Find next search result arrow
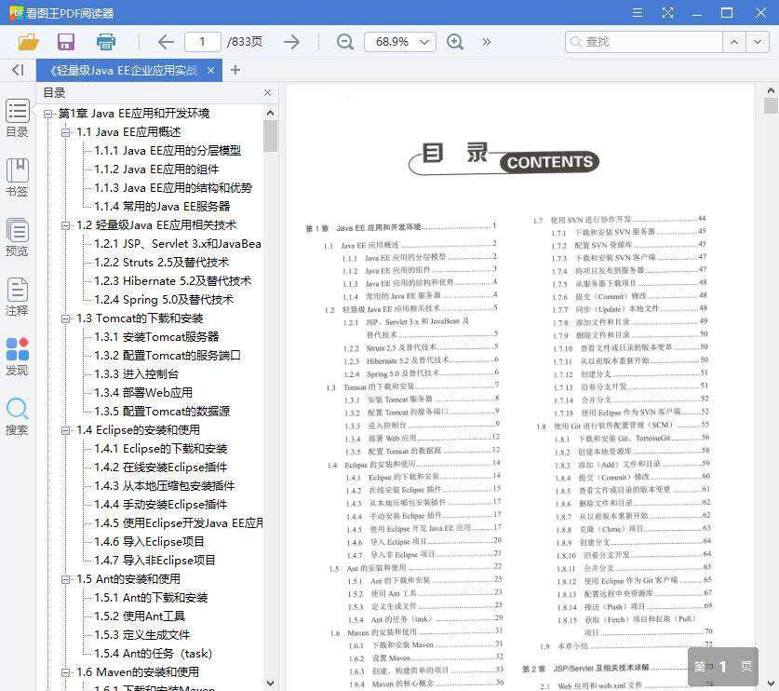The height and width of the screenshot is (691, 779). pos(758,42)
